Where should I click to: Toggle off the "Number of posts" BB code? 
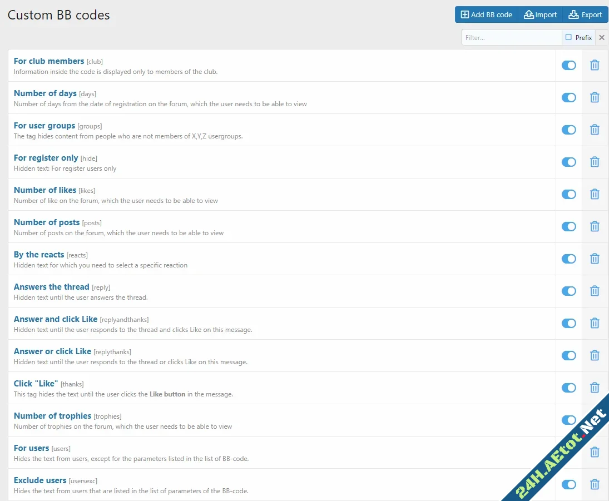pyautogui.click(x=568, y=226)
